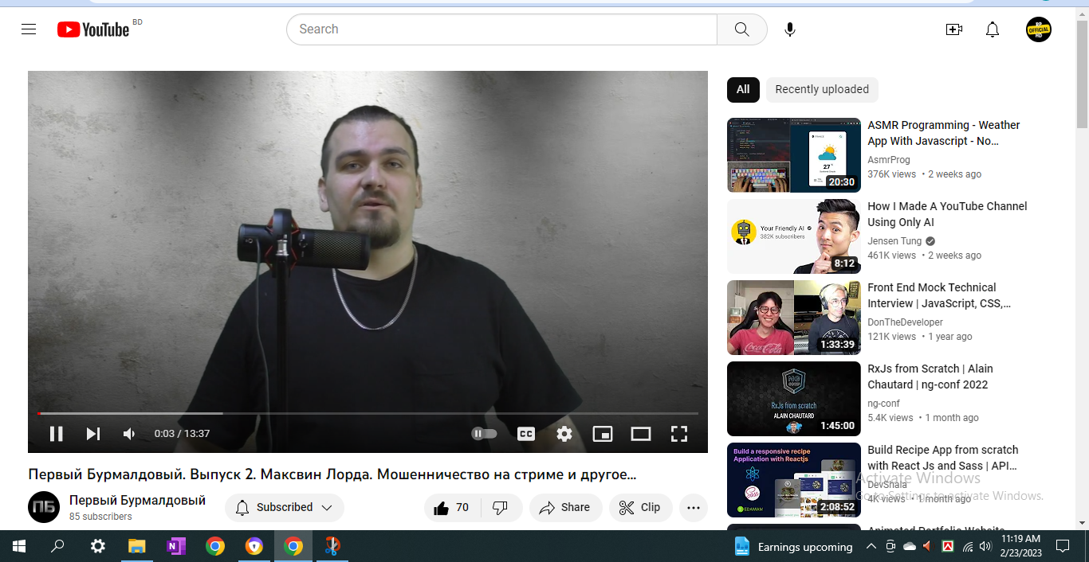The width and height of the screenshot is (1089, 562).
Task: Visit the AsmrProg channel
Action: coord(888,160)
